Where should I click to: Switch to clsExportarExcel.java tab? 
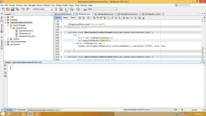click(105, 14)
